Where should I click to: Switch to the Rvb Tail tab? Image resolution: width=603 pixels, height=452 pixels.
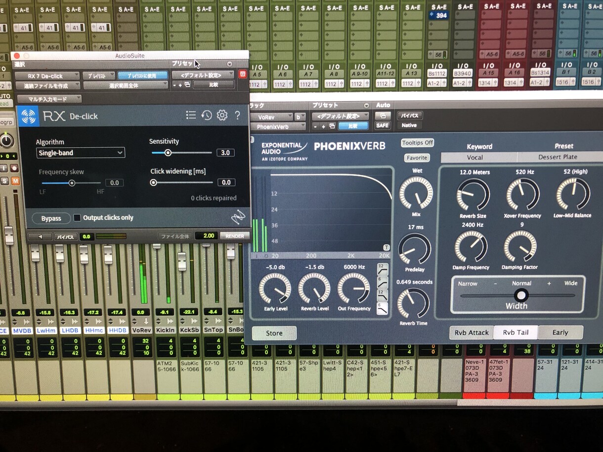(516, 332)
